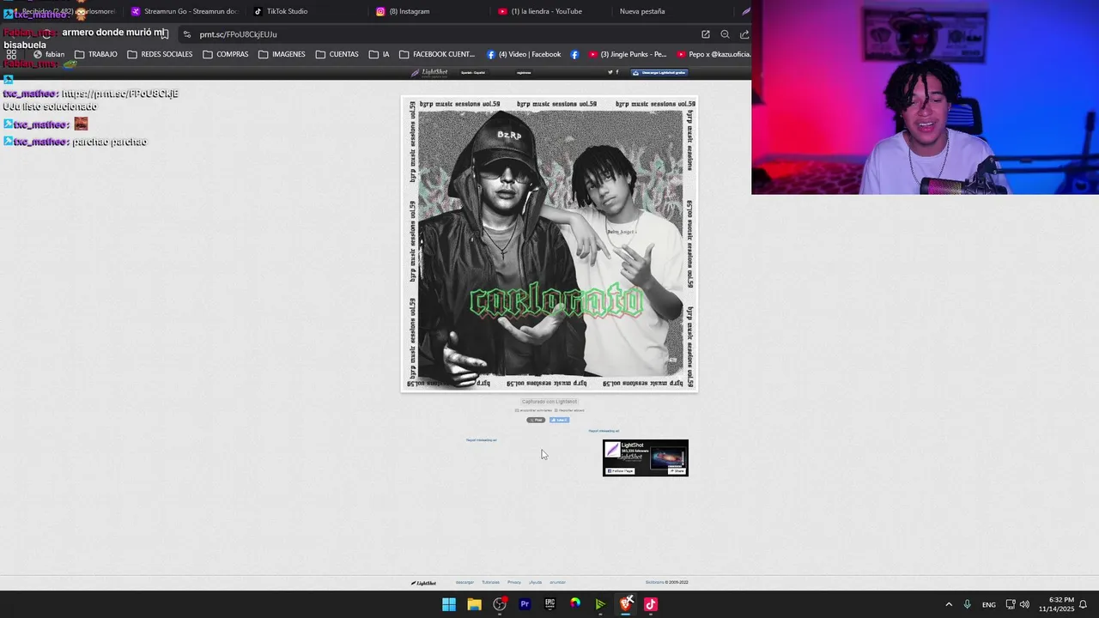Click the zoom magnifier icon in address bar
This screenshot has width=1099, height=618.
tap(725, 34)
